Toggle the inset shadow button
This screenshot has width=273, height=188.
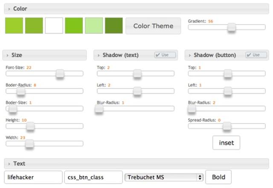point(226,143)
